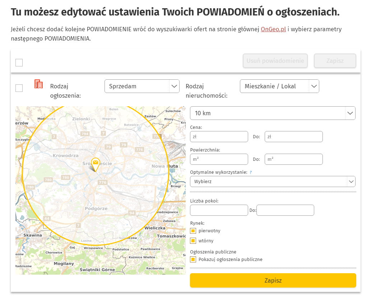Image resolution: width=376 pixels, height=303 pixels.
Task: Click the question mark help icon
Action: click(251, 172)
